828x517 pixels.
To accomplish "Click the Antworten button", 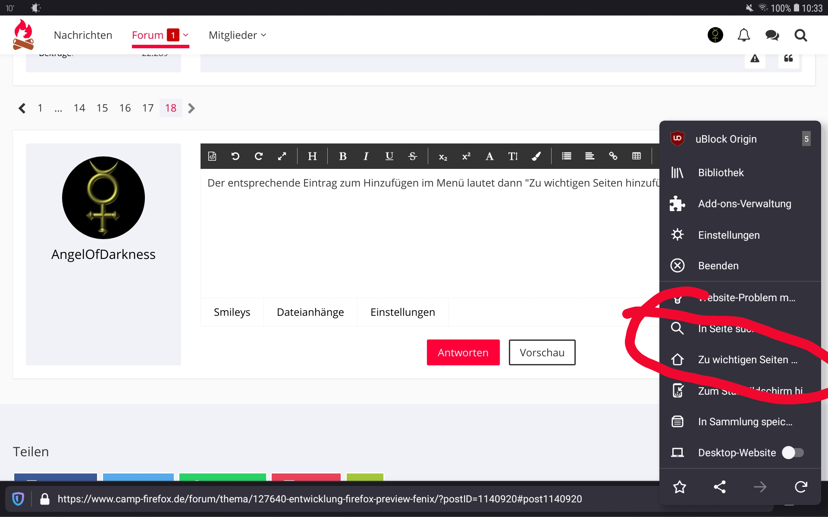I will pos(463,352).
